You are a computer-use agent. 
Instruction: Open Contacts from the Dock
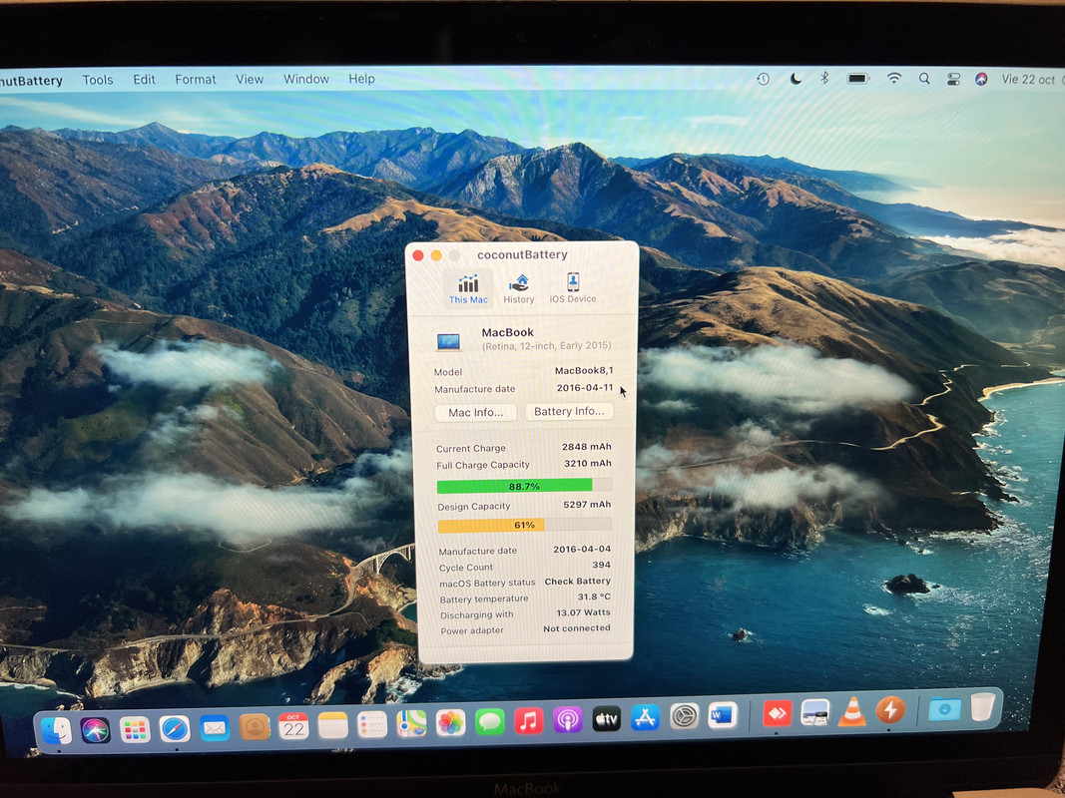coord(255,727)
